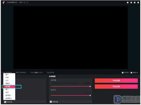
Task: Toggle second checkbox right of status bar
Action: [131, 73]
